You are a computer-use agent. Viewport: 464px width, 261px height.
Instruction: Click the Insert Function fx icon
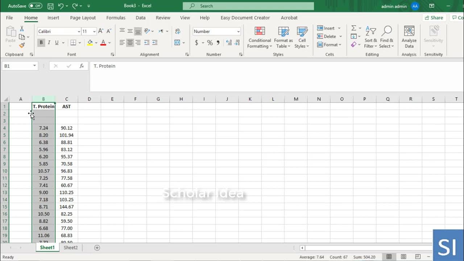[x=82, y=66]
